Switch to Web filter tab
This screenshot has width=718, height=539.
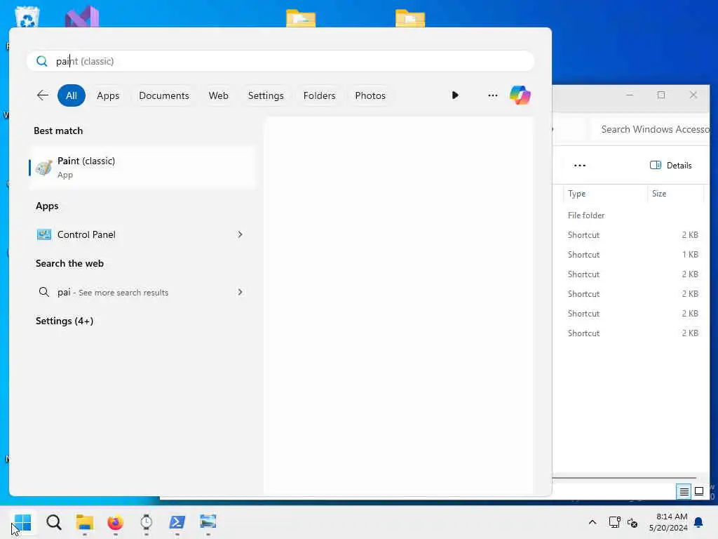[219, 95]
